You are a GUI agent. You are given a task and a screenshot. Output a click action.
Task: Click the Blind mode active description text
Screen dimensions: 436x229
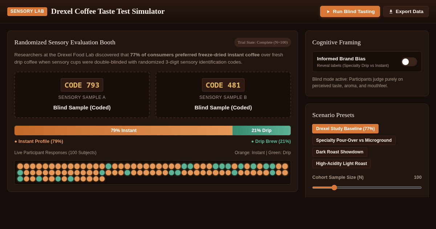[358, 83]
